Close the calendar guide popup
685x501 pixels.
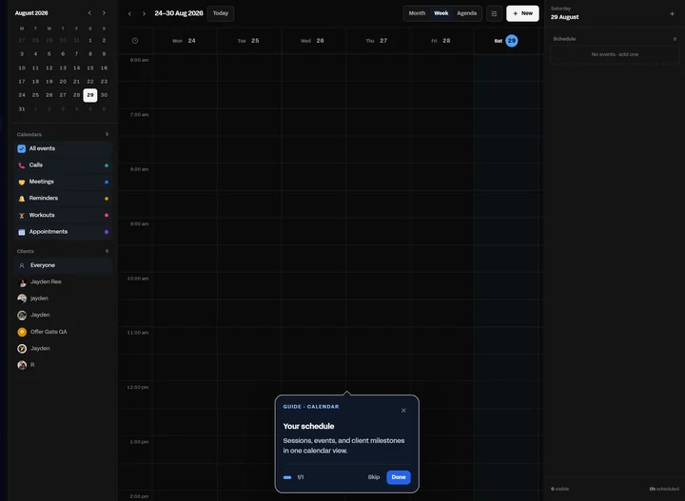click(403, 411)
